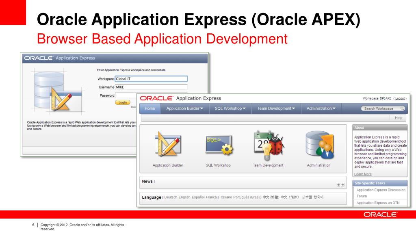Open Application Express on OTN link

(x=378, y=203)
